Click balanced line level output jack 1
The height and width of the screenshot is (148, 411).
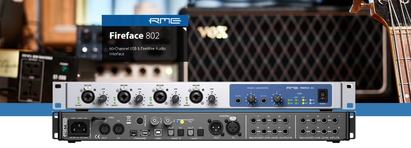[x=285, y=120]
